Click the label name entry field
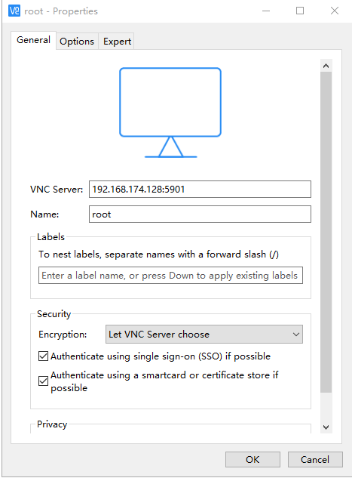Screen dimensions: 352x478 coord(170,276)
